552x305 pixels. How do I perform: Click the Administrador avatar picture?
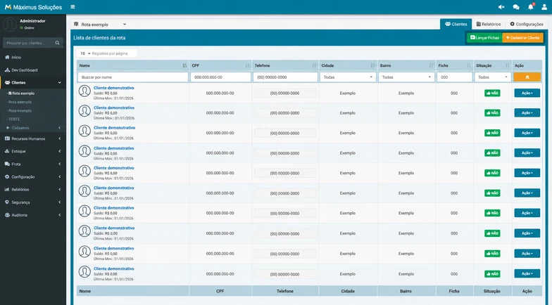pos(10,24)
